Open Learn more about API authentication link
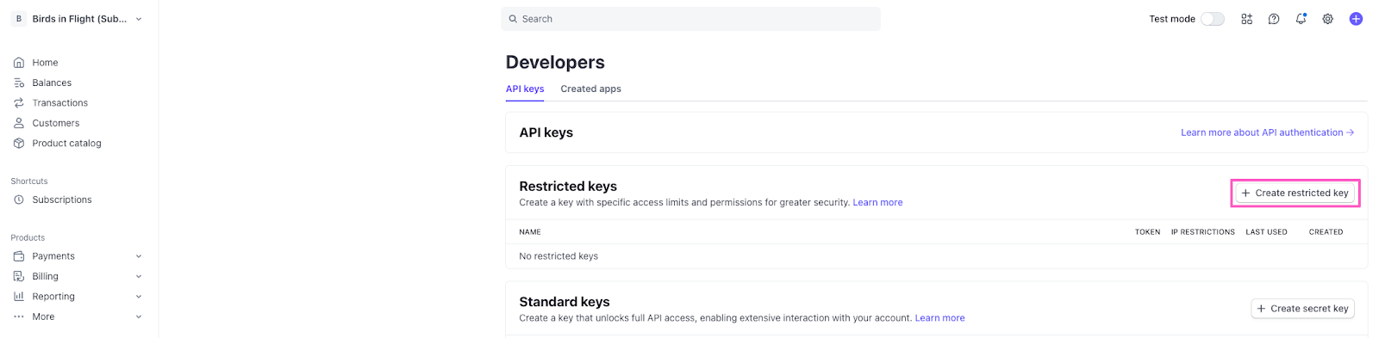Viewport: 1379px width, 338px height. click(1267, 132)
